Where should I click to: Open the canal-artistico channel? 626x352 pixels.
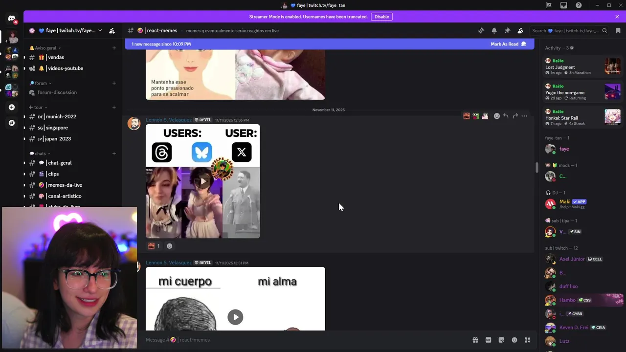[x=72, y=196]
